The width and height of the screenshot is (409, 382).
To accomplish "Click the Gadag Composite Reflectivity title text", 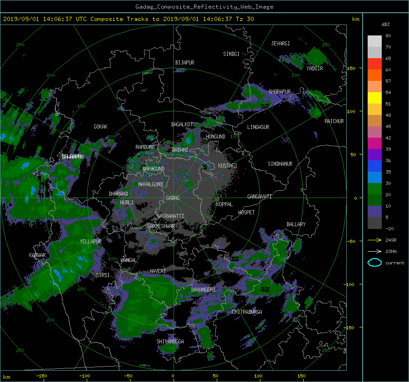I will click(204, 7).
